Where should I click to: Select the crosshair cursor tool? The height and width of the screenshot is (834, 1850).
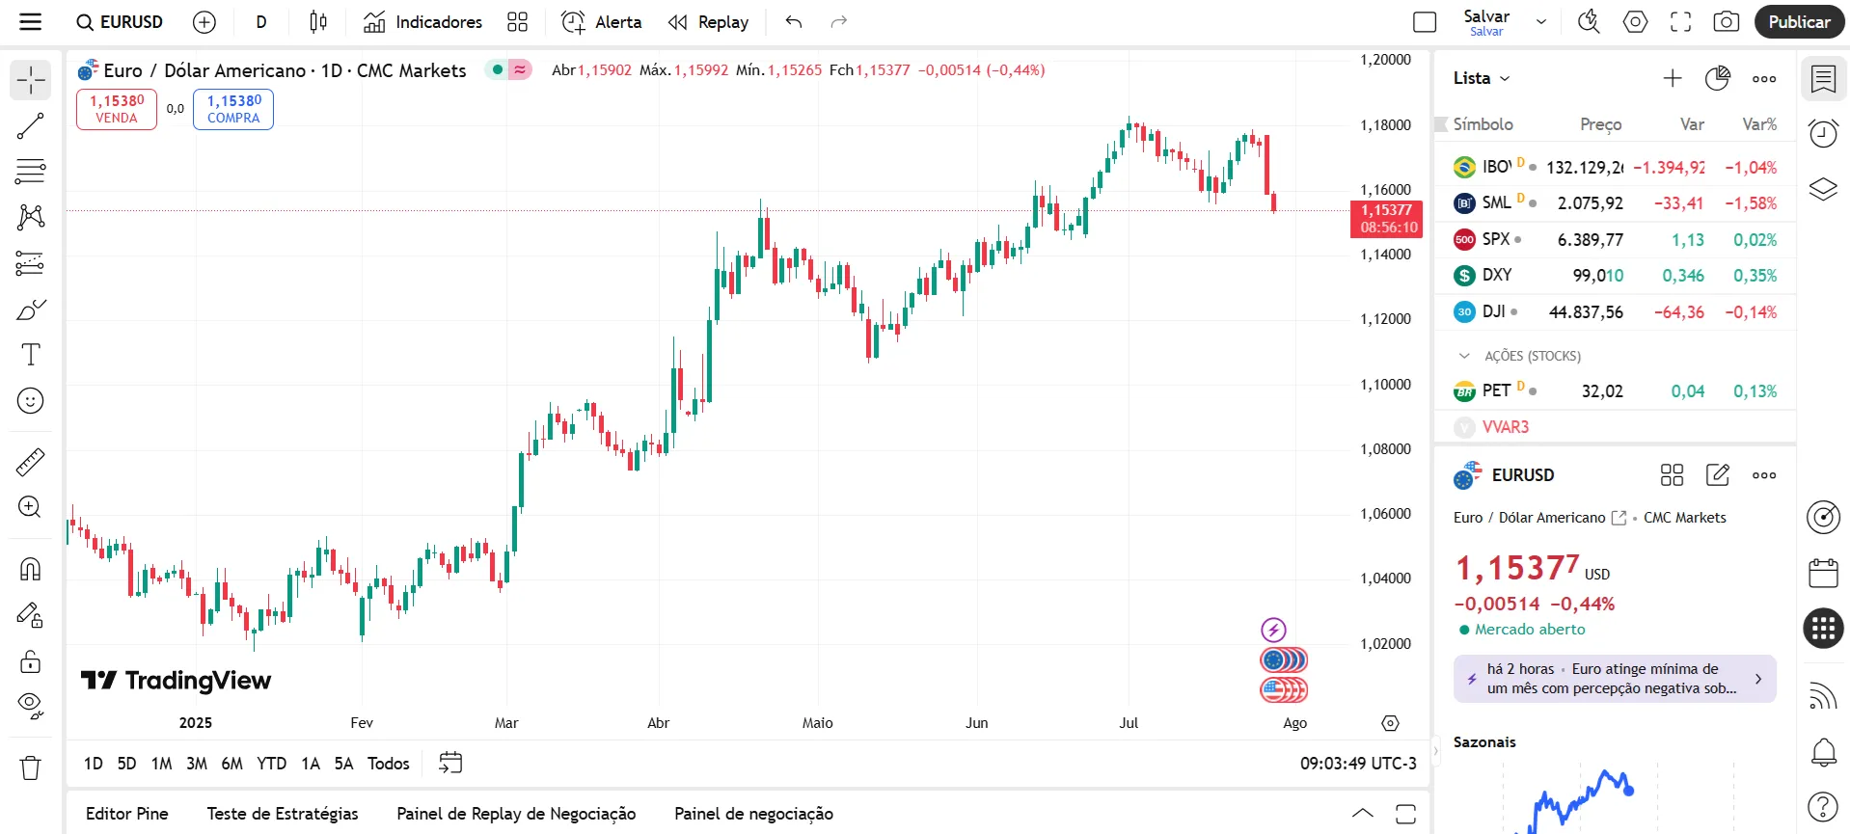coord(31,80)
